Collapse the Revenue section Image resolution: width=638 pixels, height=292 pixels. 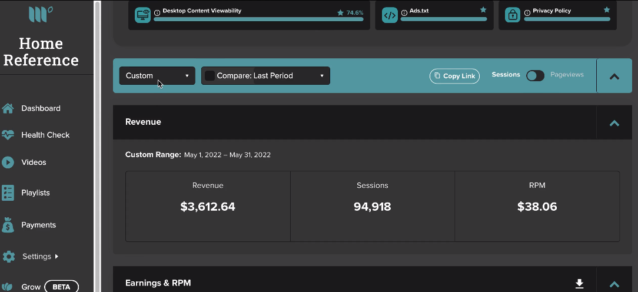[614, 123]
